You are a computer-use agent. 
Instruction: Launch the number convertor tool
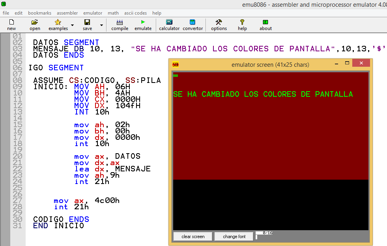(x=193, y=24)
